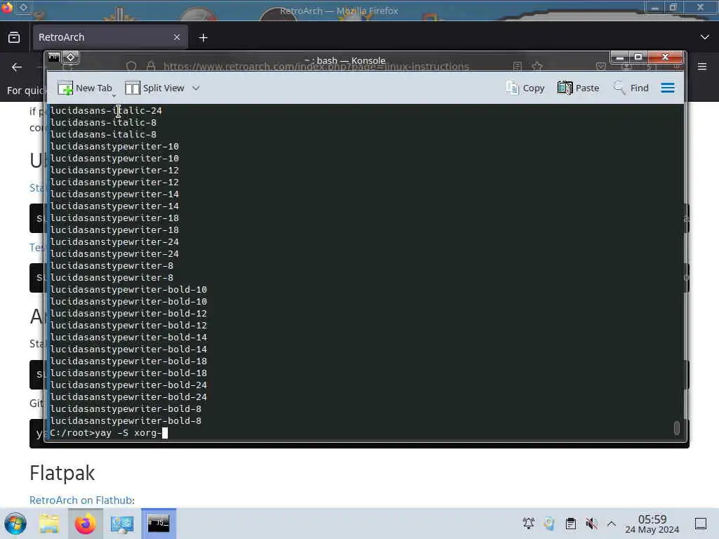Image resolution: width=719 pixels, height=539 pixels.
Task: Open Find in Konsole toolbar
Action: click(631, 88)
